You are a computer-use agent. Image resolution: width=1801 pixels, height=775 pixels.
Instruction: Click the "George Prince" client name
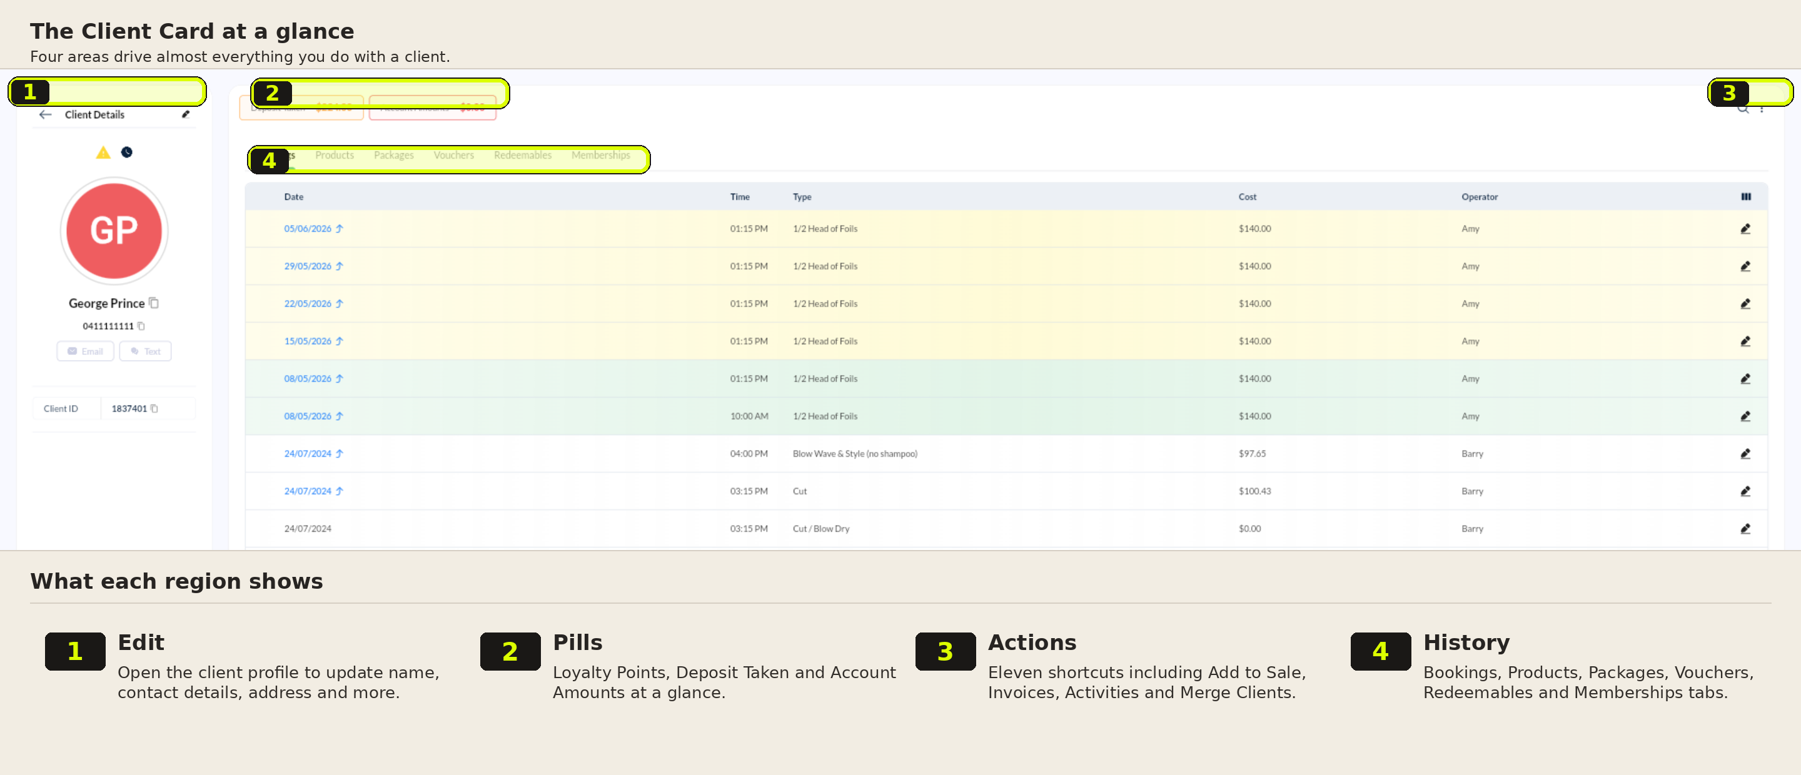tap(106, 303)
